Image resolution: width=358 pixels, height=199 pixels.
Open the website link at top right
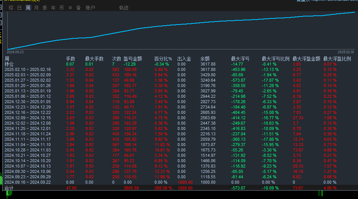click(x=334, y=1)
